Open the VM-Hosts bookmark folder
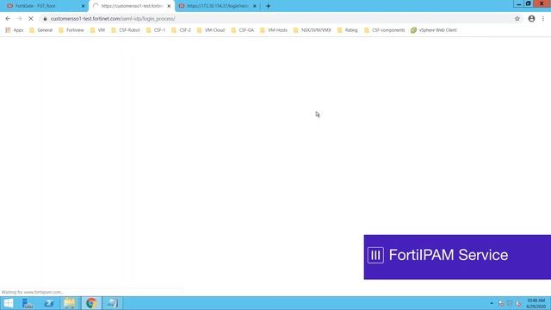This screenshot has width=551, height=310. [274, 30]
